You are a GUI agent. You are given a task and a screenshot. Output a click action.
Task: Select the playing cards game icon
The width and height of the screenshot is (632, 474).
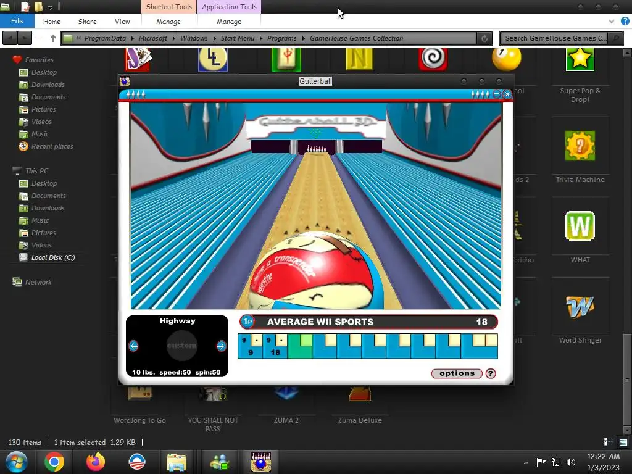[x=138, y=59]
